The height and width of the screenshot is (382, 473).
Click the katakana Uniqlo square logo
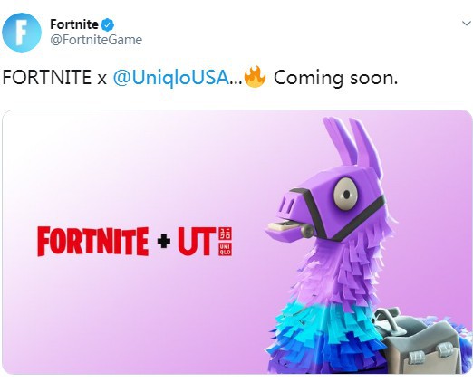pos(225,234)
